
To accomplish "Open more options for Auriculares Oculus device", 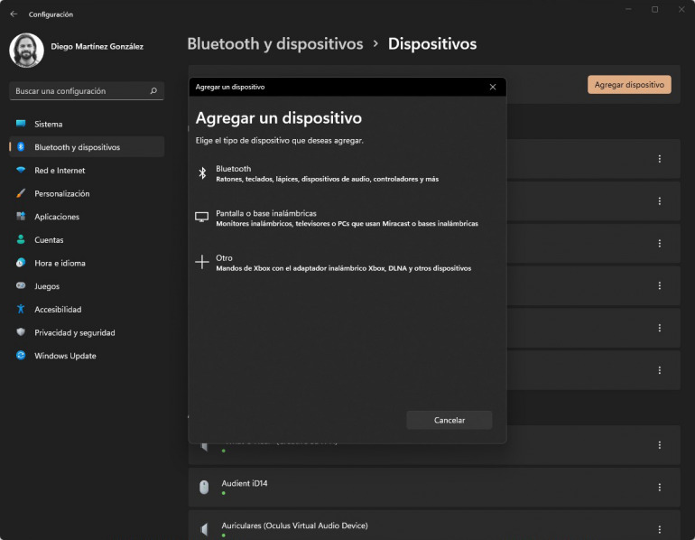I will [660, 528].
